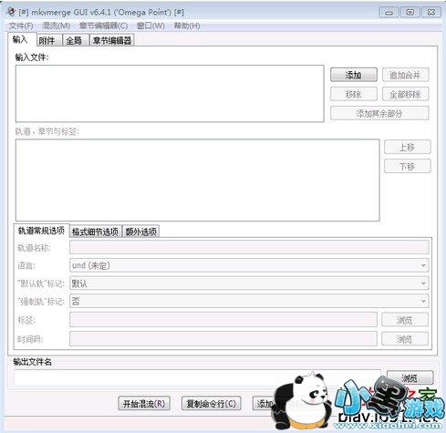446x433 pixels.
Task: Expand the 语言 dropdown showing und
Action: click(249, 265)
